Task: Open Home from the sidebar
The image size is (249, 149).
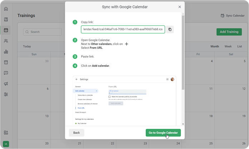Action: (x=6, y=9)
